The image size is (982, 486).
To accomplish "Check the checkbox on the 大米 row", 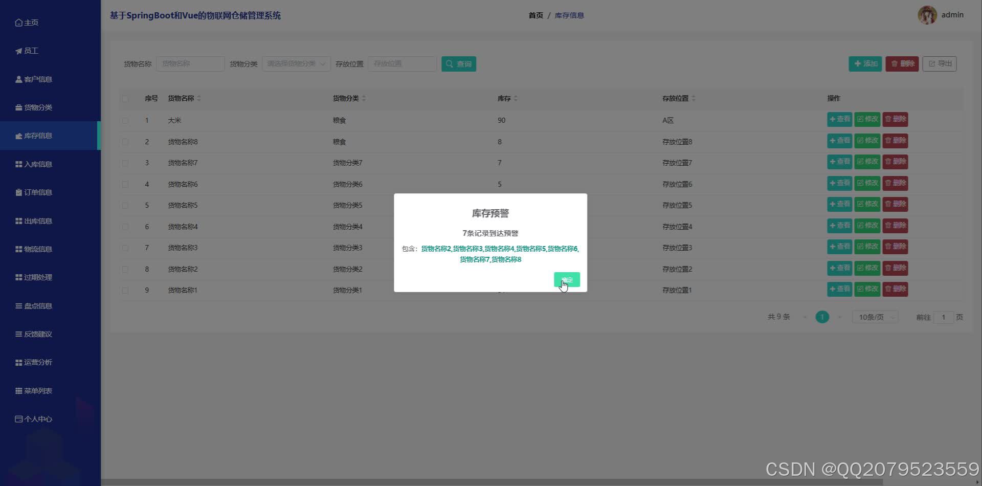I will (125, 120).
